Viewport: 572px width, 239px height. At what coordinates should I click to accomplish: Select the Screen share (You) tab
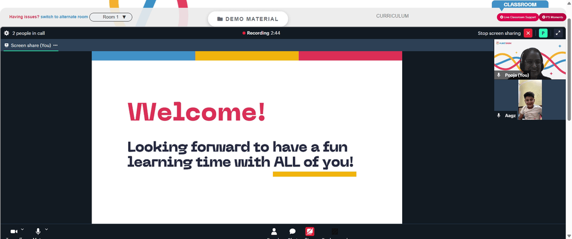point(31,46)
